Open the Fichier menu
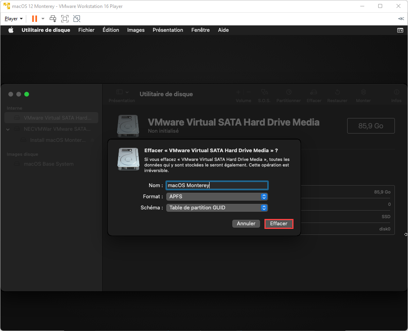Image resolution: width=408 pixels, height=331 pixels. click(x=86, y=30)
